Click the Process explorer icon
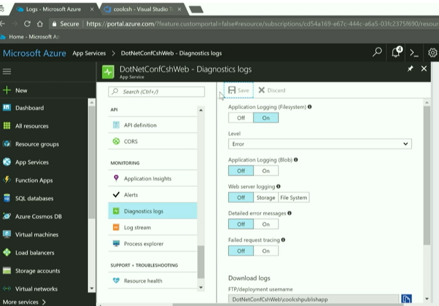 [116, 243]
